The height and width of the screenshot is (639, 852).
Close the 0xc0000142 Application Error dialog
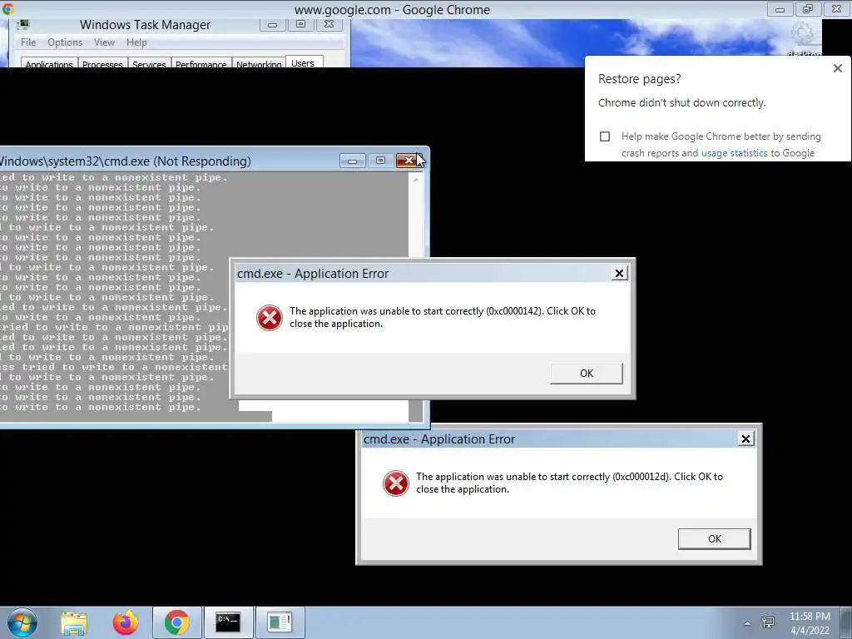click(x=619, y=273)
